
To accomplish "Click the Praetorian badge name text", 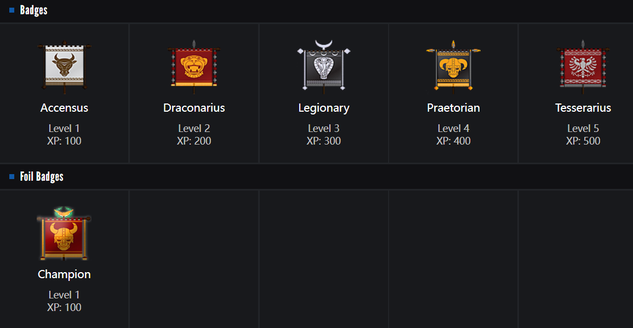I will pyautogui.click(x=453, y=108).
